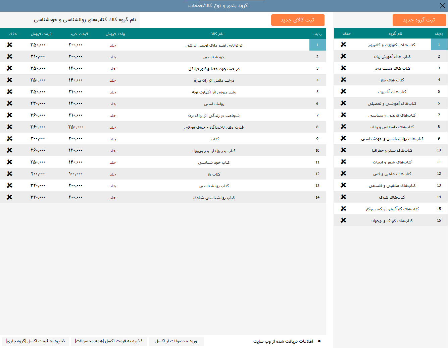448x348 pixels.
Task: Delete product کتاب پدر پولدار، پدر بی‌پول
Action: [x=9, y=150]
